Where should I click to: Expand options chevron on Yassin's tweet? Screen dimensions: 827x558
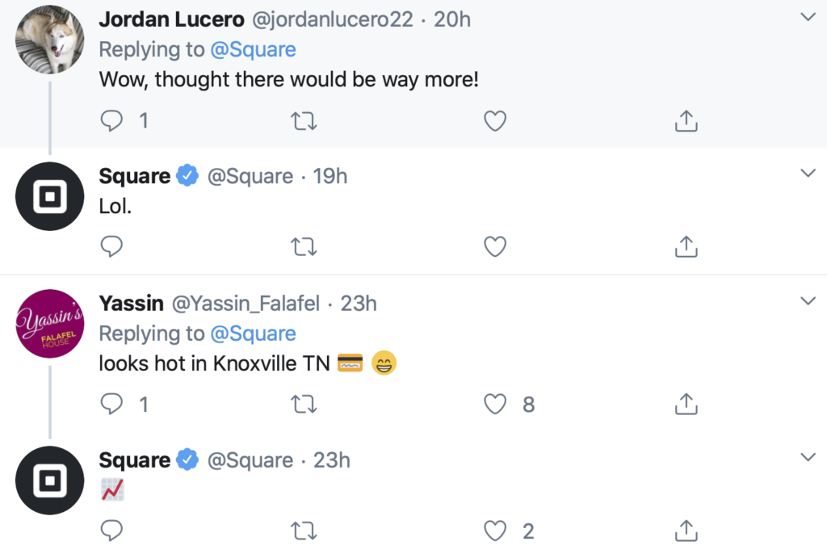click(807, 301)
